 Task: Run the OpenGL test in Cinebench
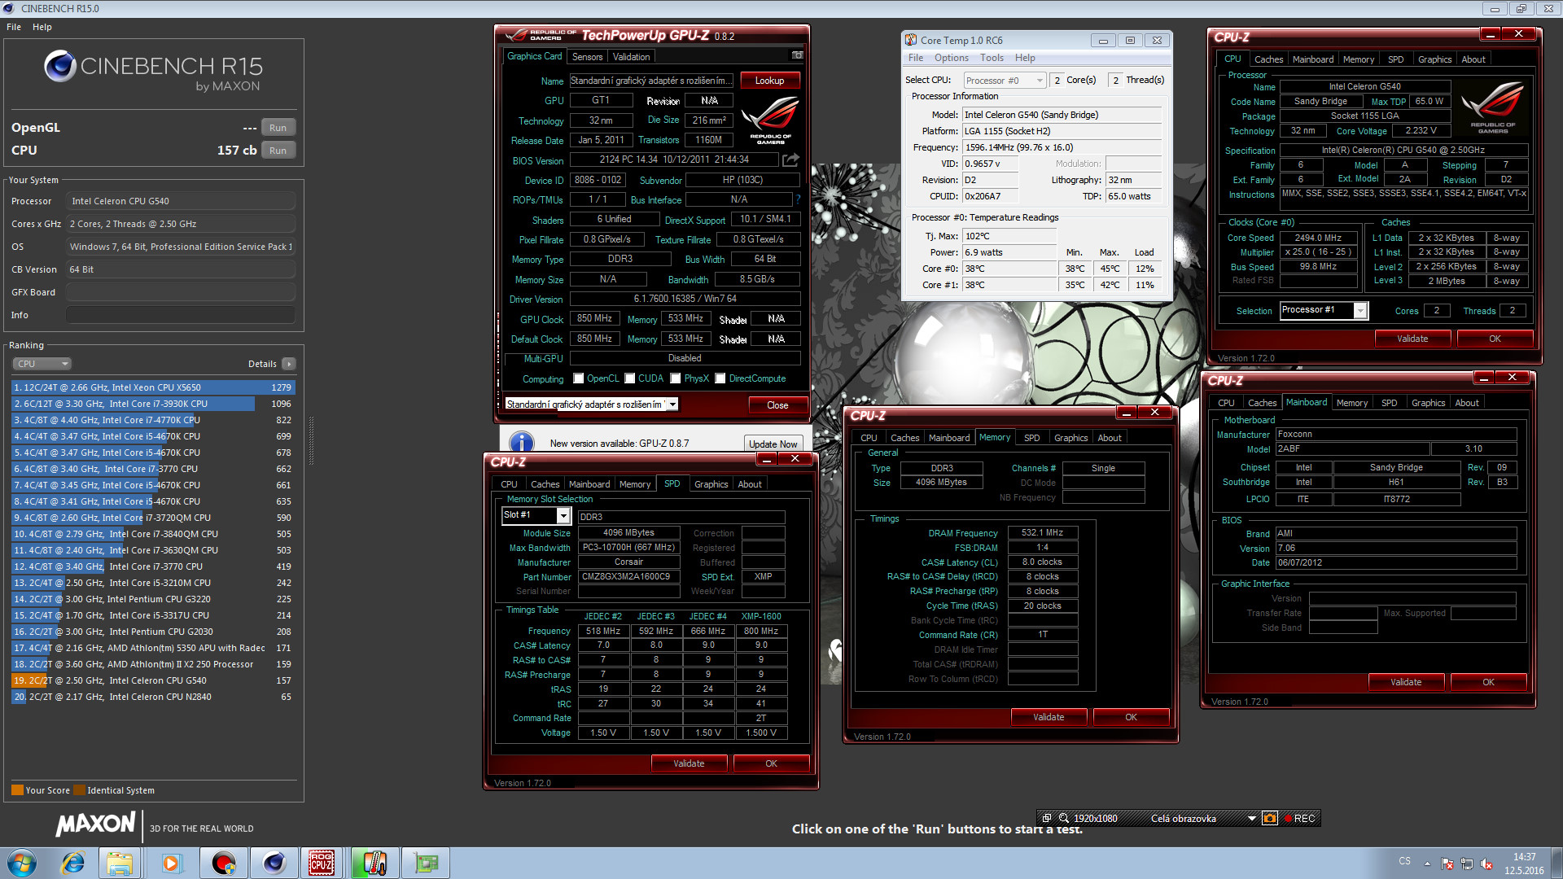point(278,128)
